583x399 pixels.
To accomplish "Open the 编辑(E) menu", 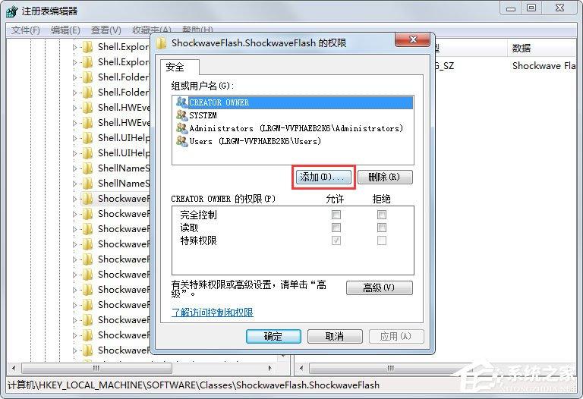I will click(65, 30).
